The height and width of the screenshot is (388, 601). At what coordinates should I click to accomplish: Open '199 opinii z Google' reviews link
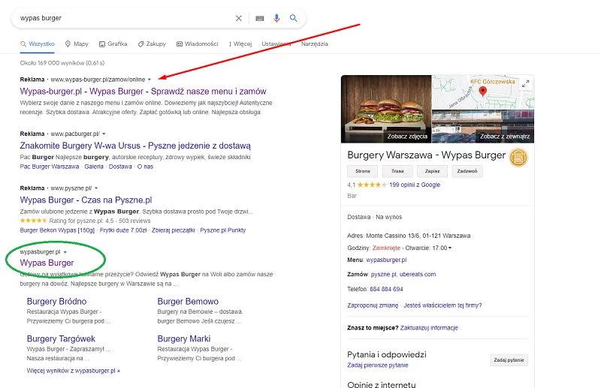415,185
